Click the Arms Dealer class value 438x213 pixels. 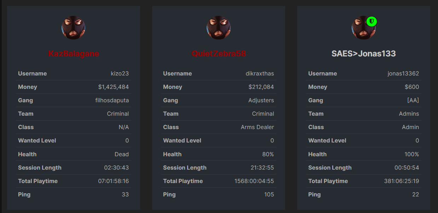(257, 127)
